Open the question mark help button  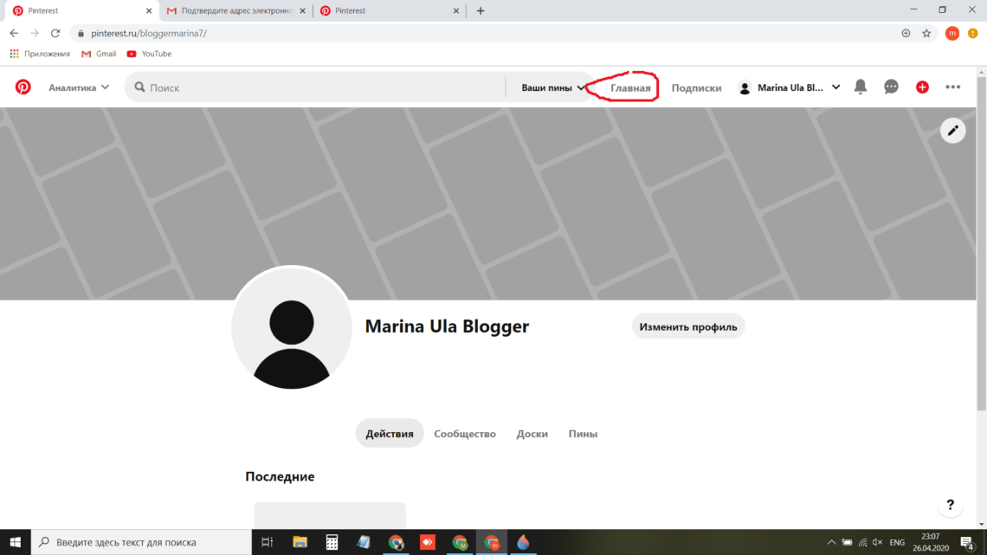951,505
